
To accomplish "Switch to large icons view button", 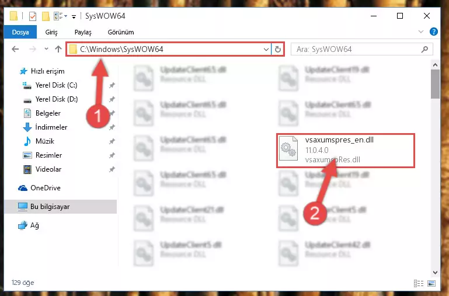I will pyautogui.click(x=431, y=283).
